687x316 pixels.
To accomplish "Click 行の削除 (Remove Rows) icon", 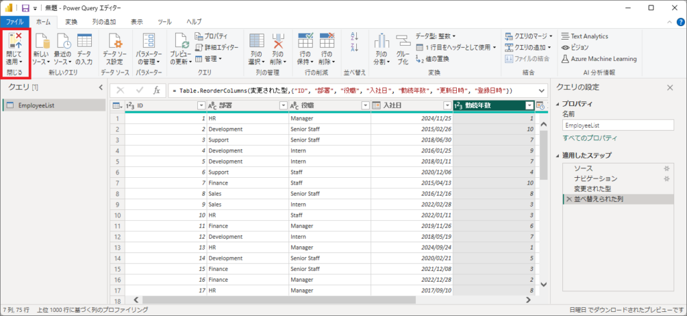I will [x=327, y=41].
